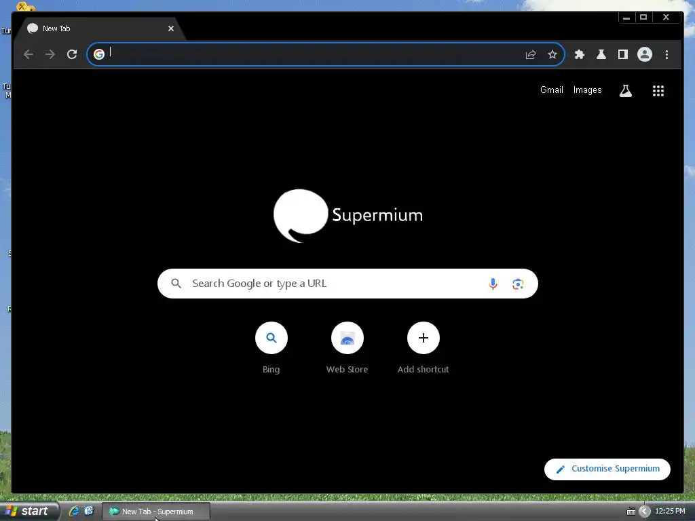Toggle the side panel icon
This screenshot has height=521, width=695.
tap(623, 54)
